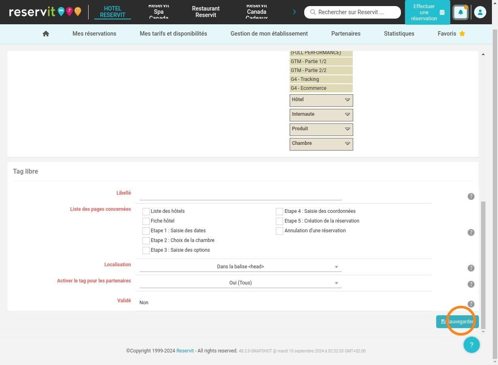
Task: Check Etape 4 : Saisie des coordonnées
Action: click(280, 211)
